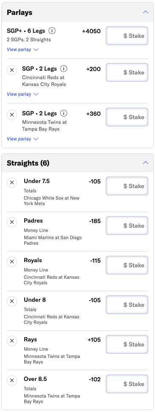This screenshot has height=412, width=155.
Task: Show info for Twins at Rays SGP
Action: [x=64, y=114]
